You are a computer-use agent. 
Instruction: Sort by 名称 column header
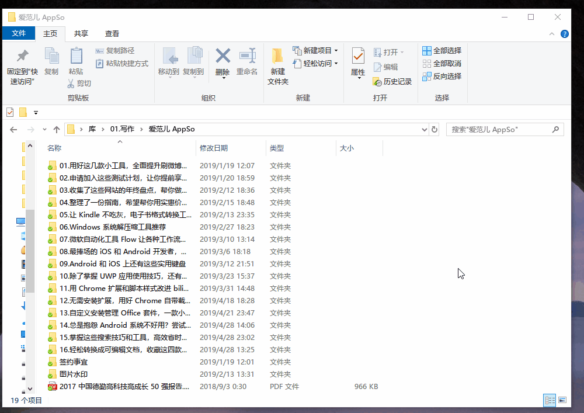click(54, 148)
